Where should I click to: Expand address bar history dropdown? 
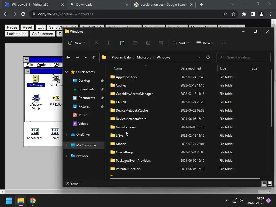tap(199, 57)
